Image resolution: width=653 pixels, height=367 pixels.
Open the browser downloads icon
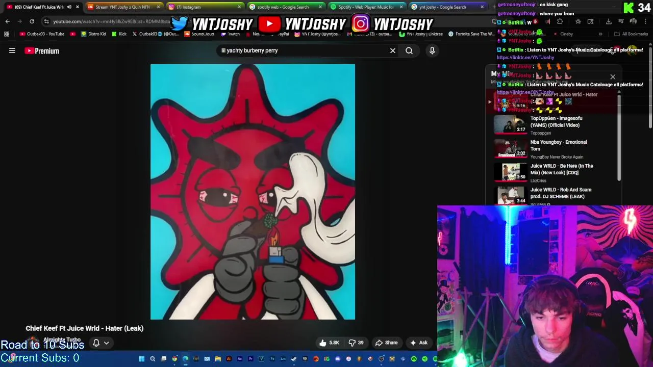point(609,21)
